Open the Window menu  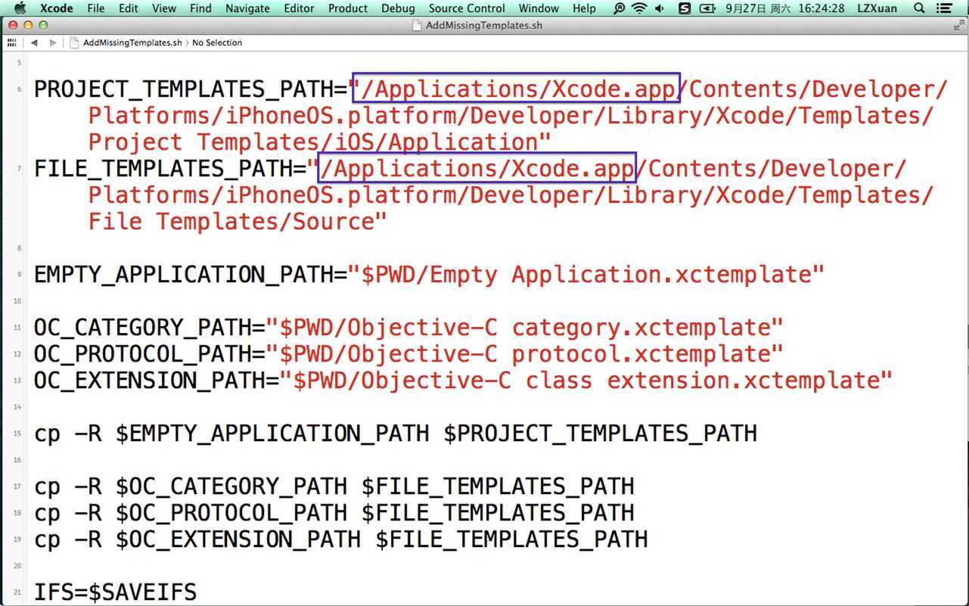click(539, 8)
